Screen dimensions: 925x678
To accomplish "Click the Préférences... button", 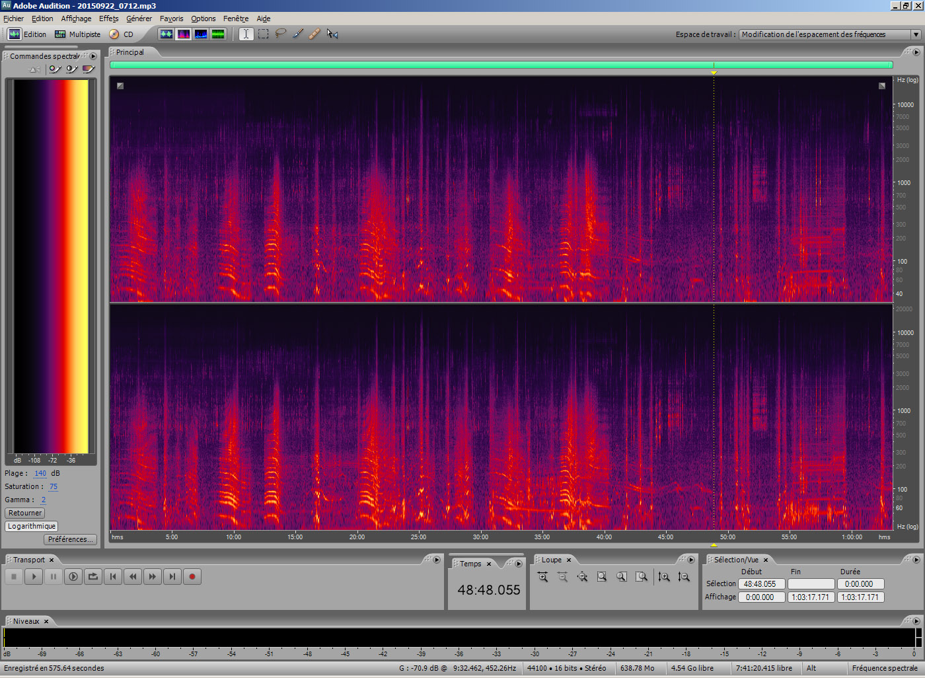I will 70,539.
